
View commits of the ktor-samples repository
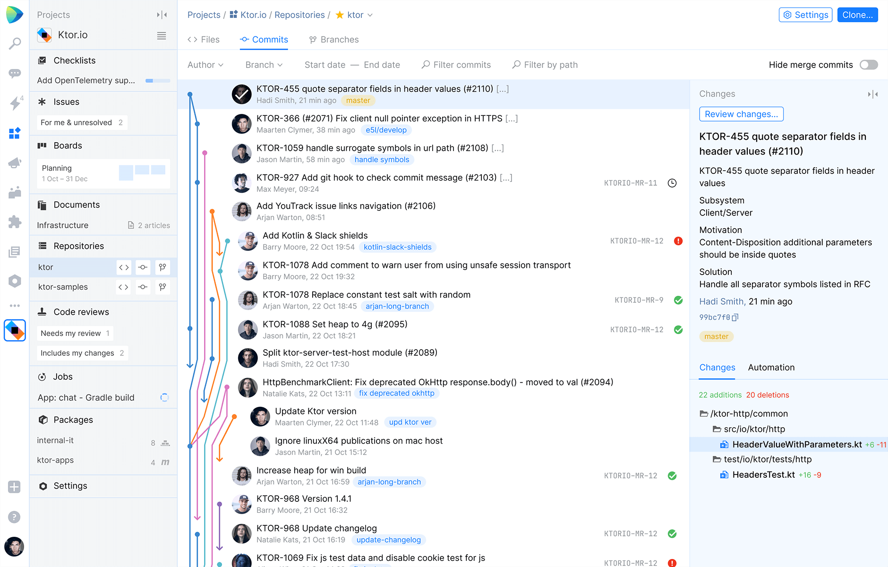(143, 287)
